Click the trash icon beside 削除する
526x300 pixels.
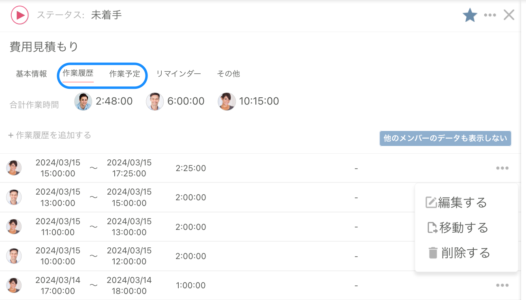coord(434,253)
